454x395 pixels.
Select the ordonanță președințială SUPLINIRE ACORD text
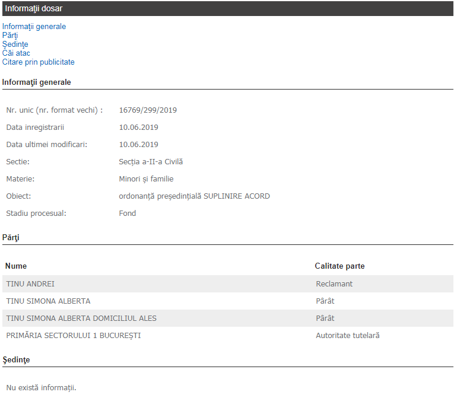[x=194, y=196]
